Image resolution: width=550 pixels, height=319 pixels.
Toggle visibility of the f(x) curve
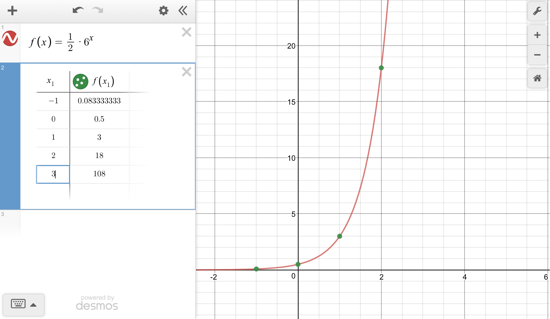click(10, 38)
